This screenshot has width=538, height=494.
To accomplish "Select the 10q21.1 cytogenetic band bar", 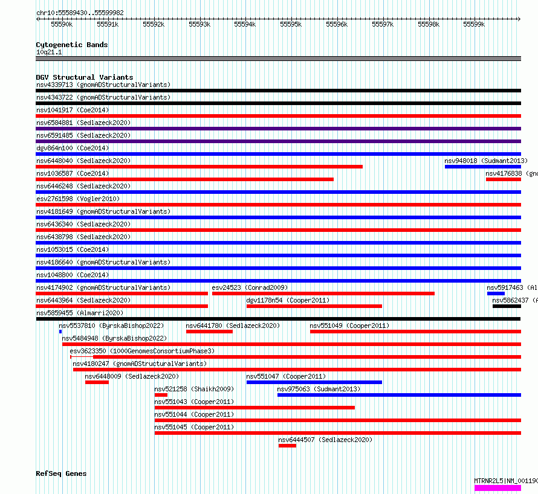I will (x=278, y=59).
